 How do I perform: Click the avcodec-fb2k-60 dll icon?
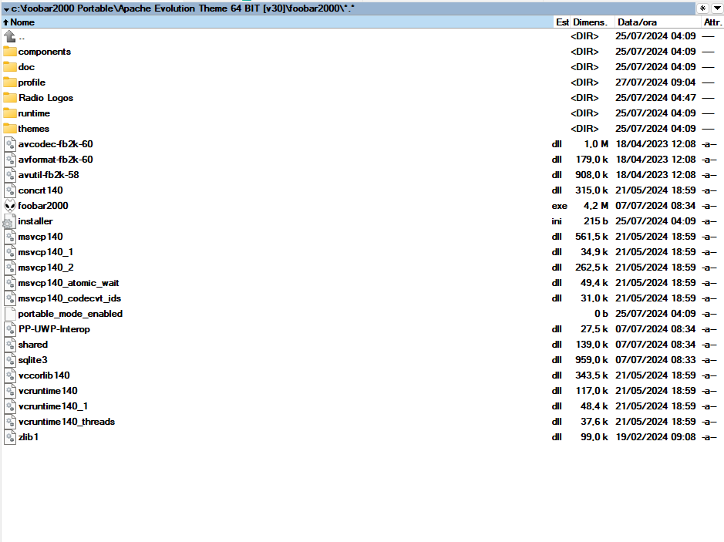click(10, 144)
